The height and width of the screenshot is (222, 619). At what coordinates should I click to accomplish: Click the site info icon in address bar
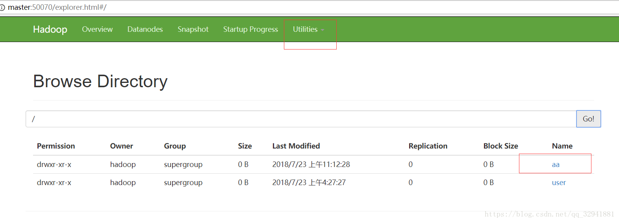click(2, 7)
